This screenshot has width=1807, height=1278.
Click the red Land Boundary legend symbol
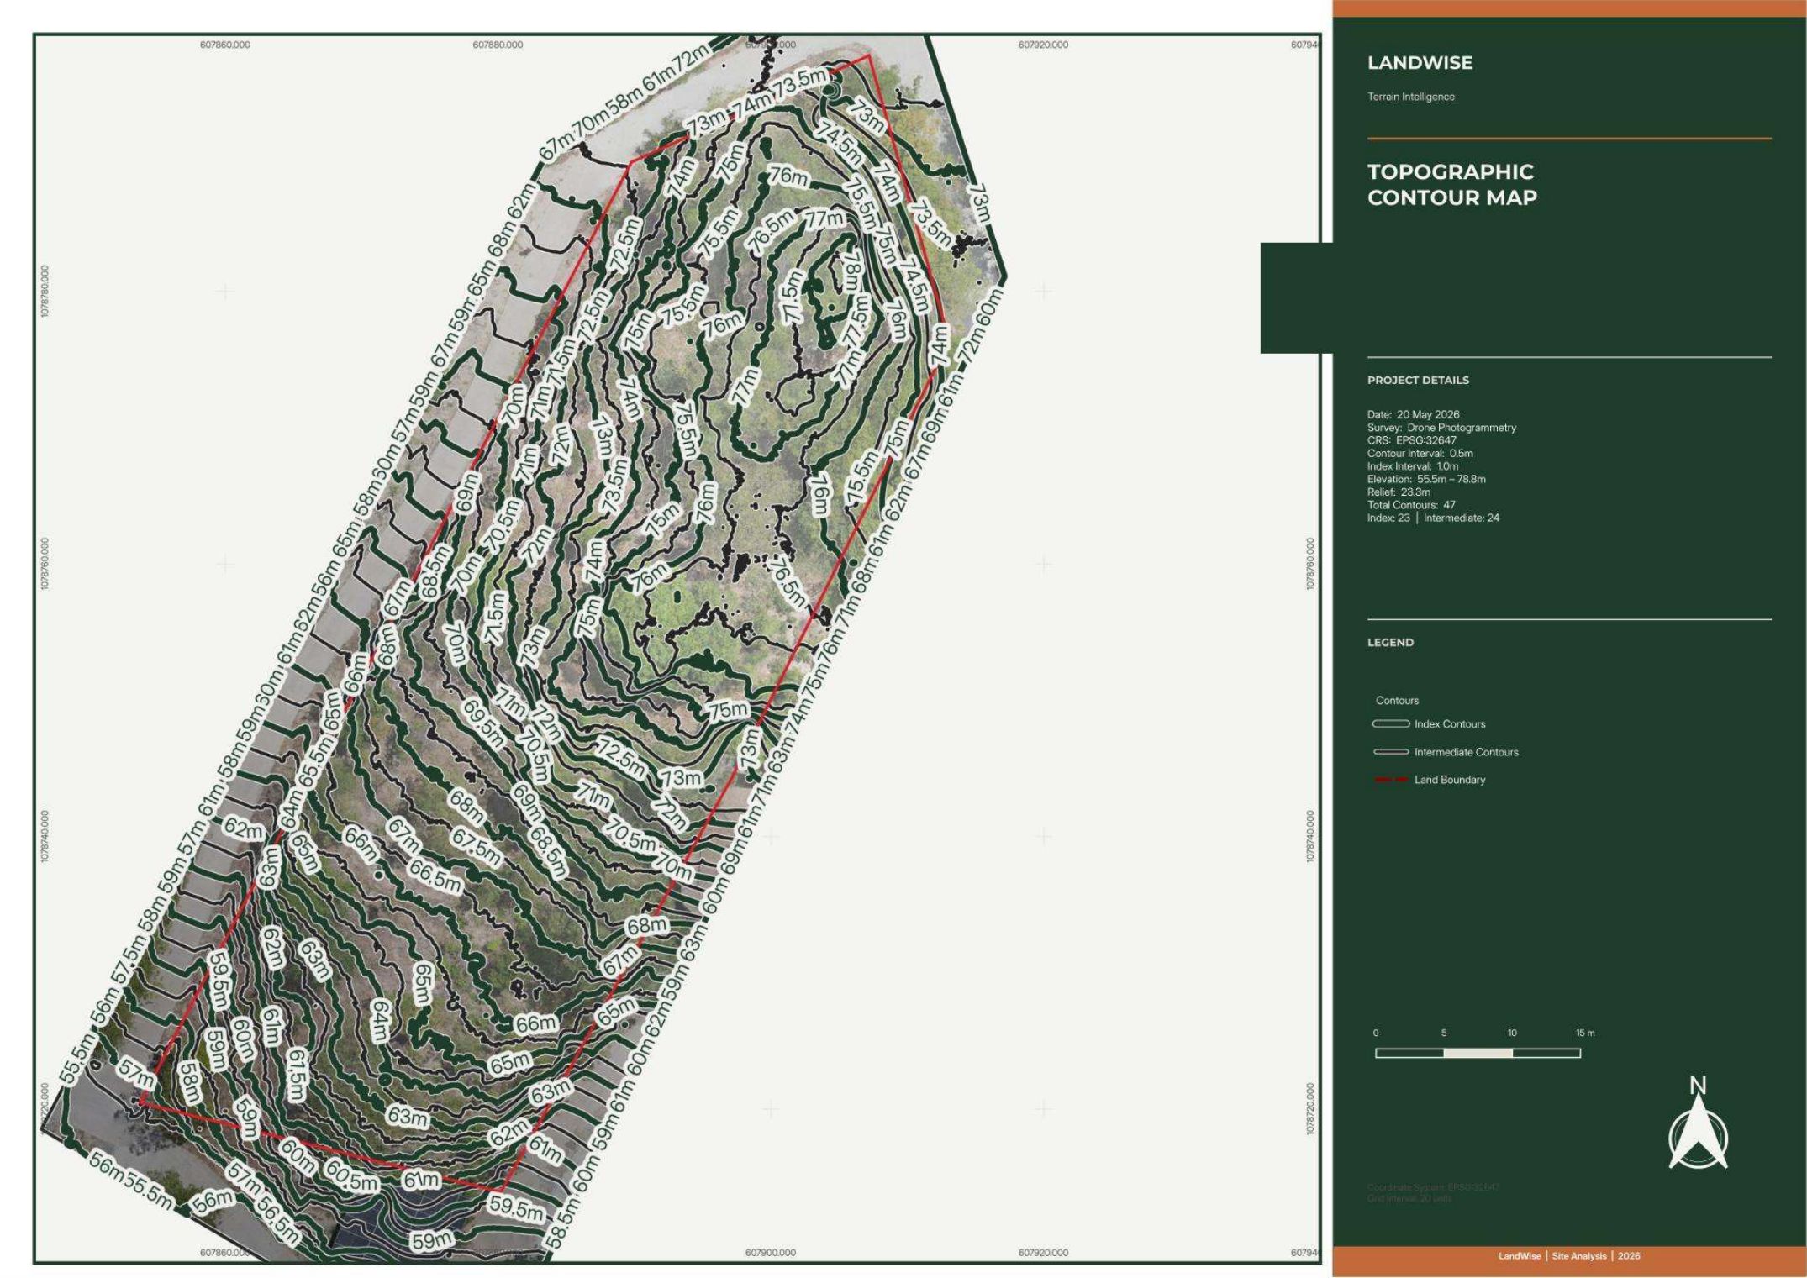pyautogui.click(x=1391, y=780)
